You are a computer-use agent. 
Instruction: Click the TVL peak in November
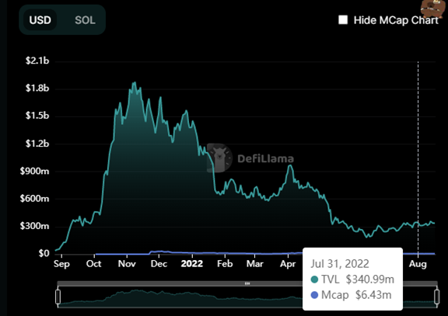pyautogui.click(x=134, y=83)
